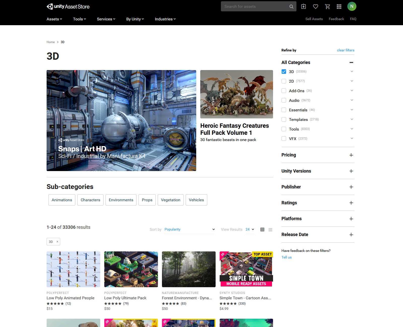
Task: Open the By Unity menu
Action: (135, 19)
